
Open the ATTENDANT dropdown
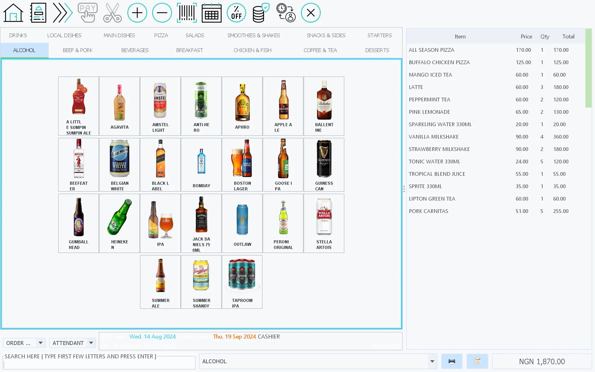(73, 343)
